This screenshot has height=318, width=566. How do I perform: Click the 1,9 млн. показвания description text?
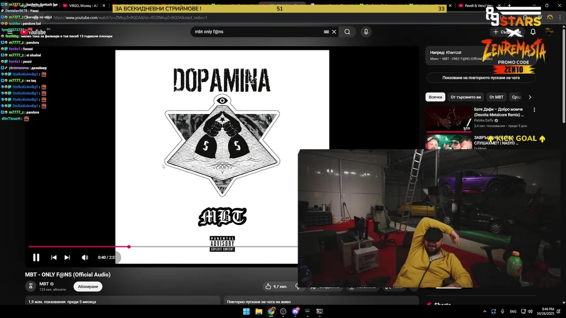pyautogui.click(x=62, y=302)
